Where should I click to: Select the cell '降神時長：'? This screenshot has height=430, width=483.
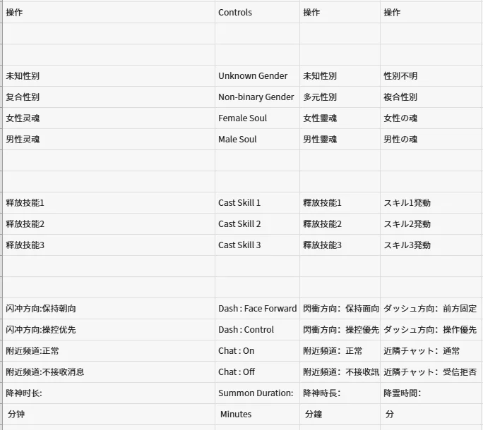click(340, 393)
